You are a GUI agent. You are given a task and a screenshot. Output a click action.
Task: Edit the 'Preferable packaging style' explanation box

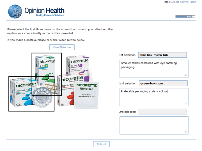(x=154, y=97)
